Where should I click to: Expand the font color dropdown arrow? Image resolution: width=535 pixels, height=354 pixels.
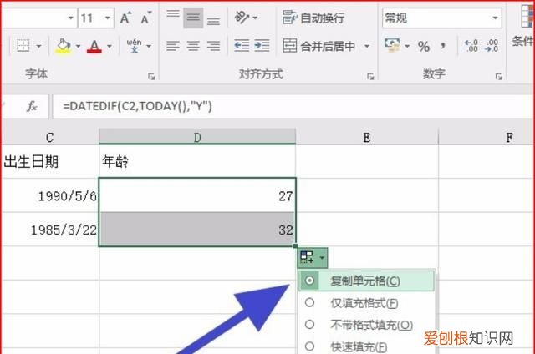(110, 46)
